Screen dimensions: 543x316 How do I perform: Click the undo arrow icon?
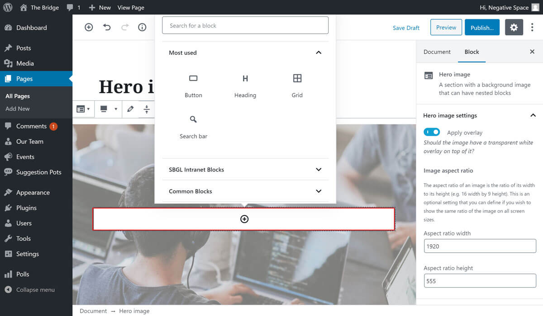click(107, 28)
